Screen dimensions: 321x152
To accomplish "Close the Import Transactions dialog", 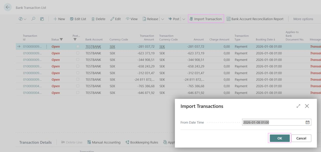I will [307, 106].
